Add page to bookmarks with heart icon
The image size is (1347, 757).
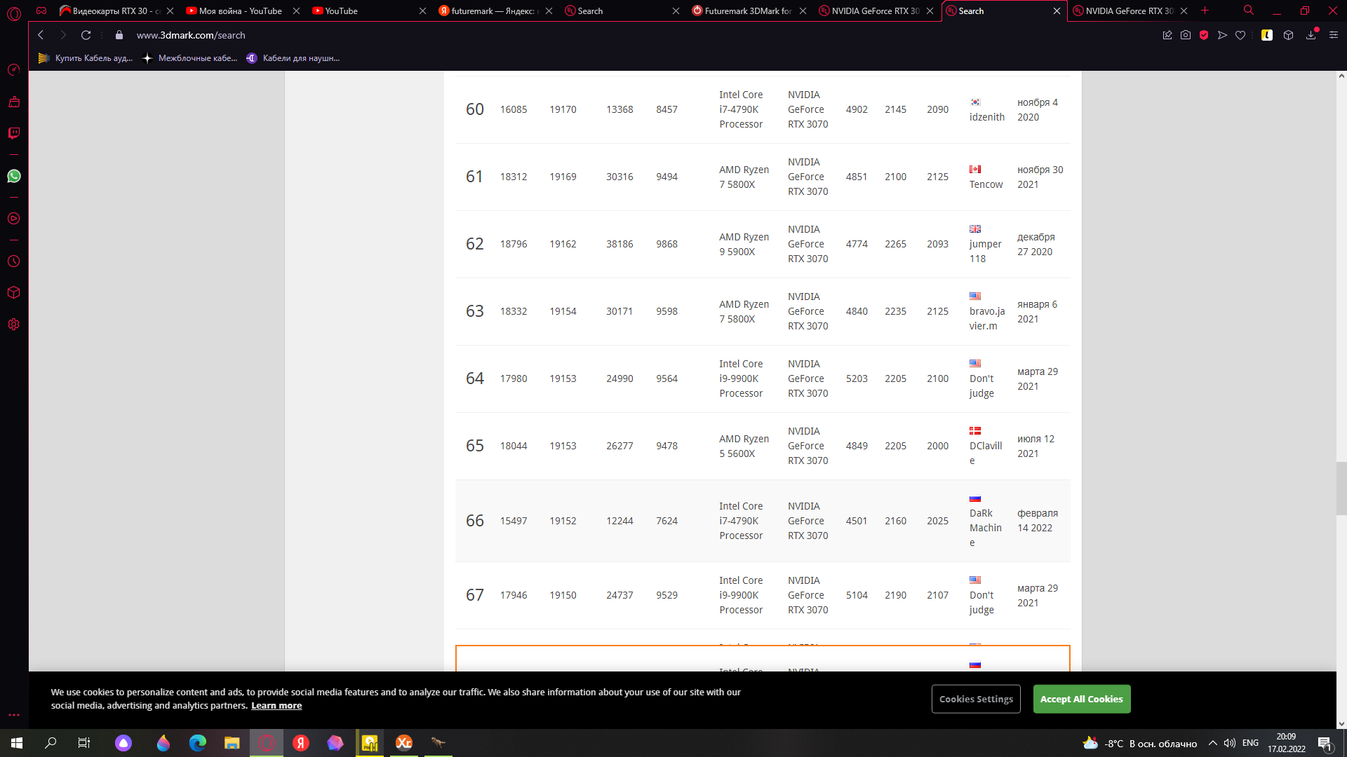1240,35
